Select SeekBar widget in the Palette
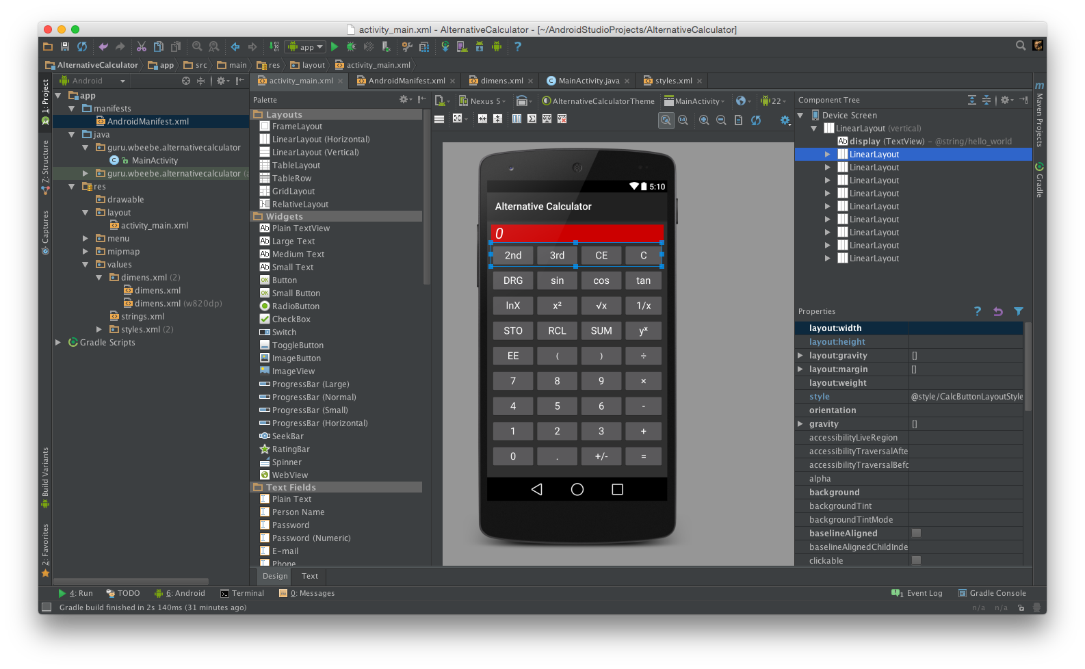 281,436
